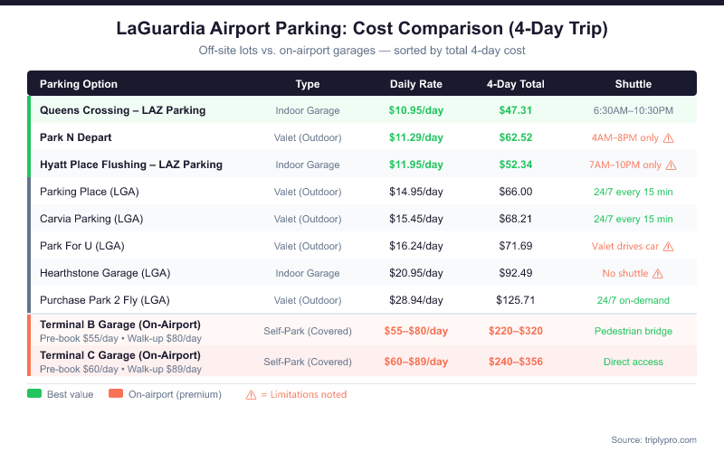Click the $125.71 total for Purchase Park 2 Fly
Image resolution: width=724 pixels, height=452 pixels.
pos(516,299)
